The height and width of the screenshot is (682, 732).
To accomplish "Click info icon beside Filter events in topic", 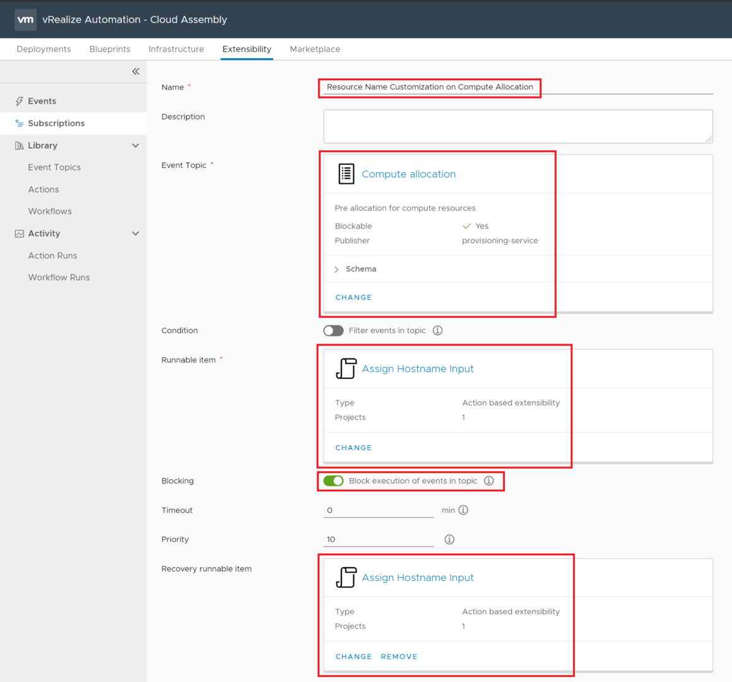I will (x=437, y=330).
